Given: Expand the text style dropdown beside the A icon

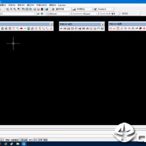Looking at the screenshot, I should (70, 9).
